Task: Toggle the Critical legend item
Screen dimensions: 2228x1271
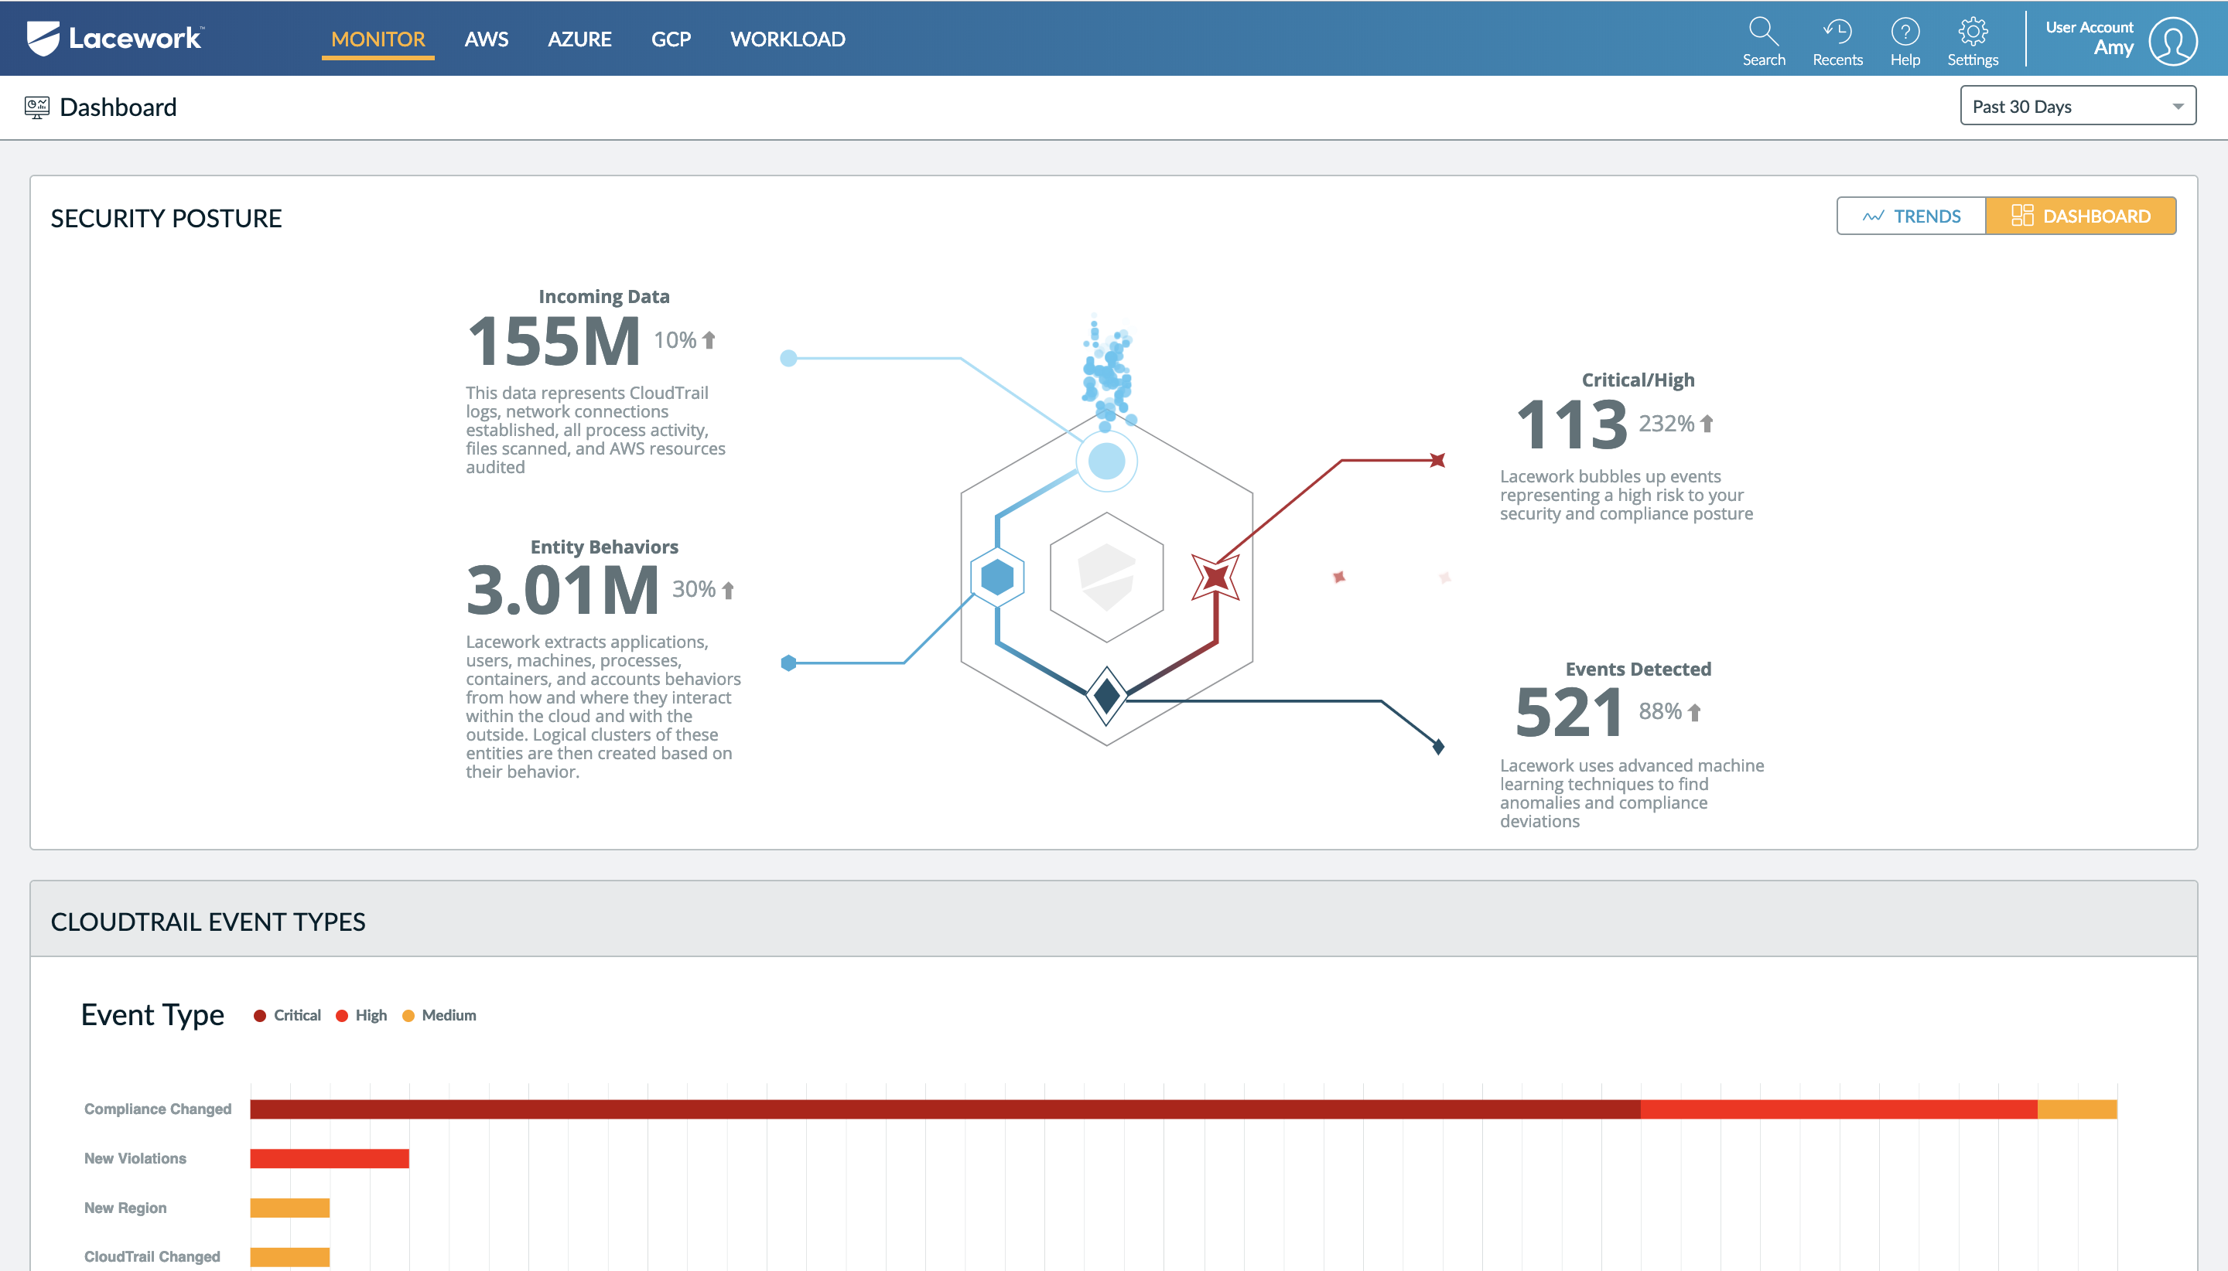Action: 287,1015
